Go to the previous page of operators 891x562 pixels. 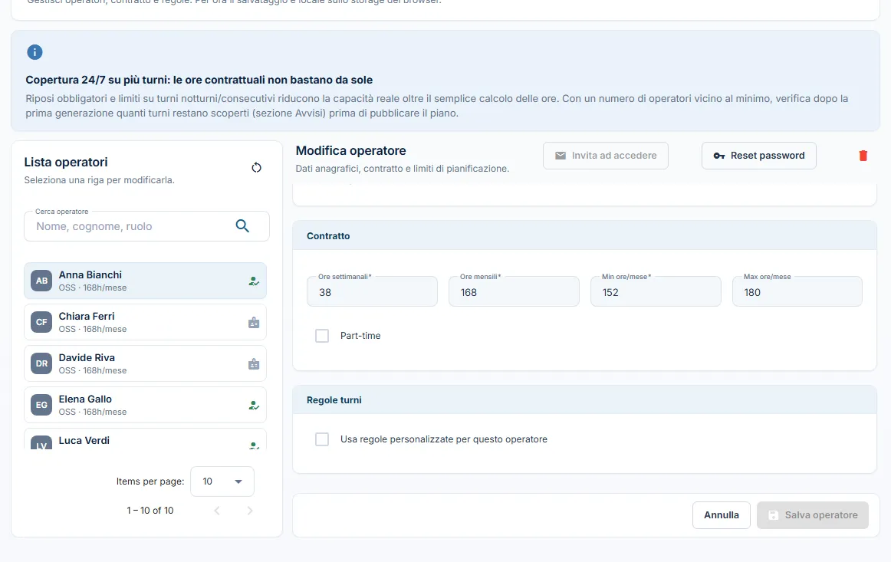pyautogui.click(x=217, y=511)
